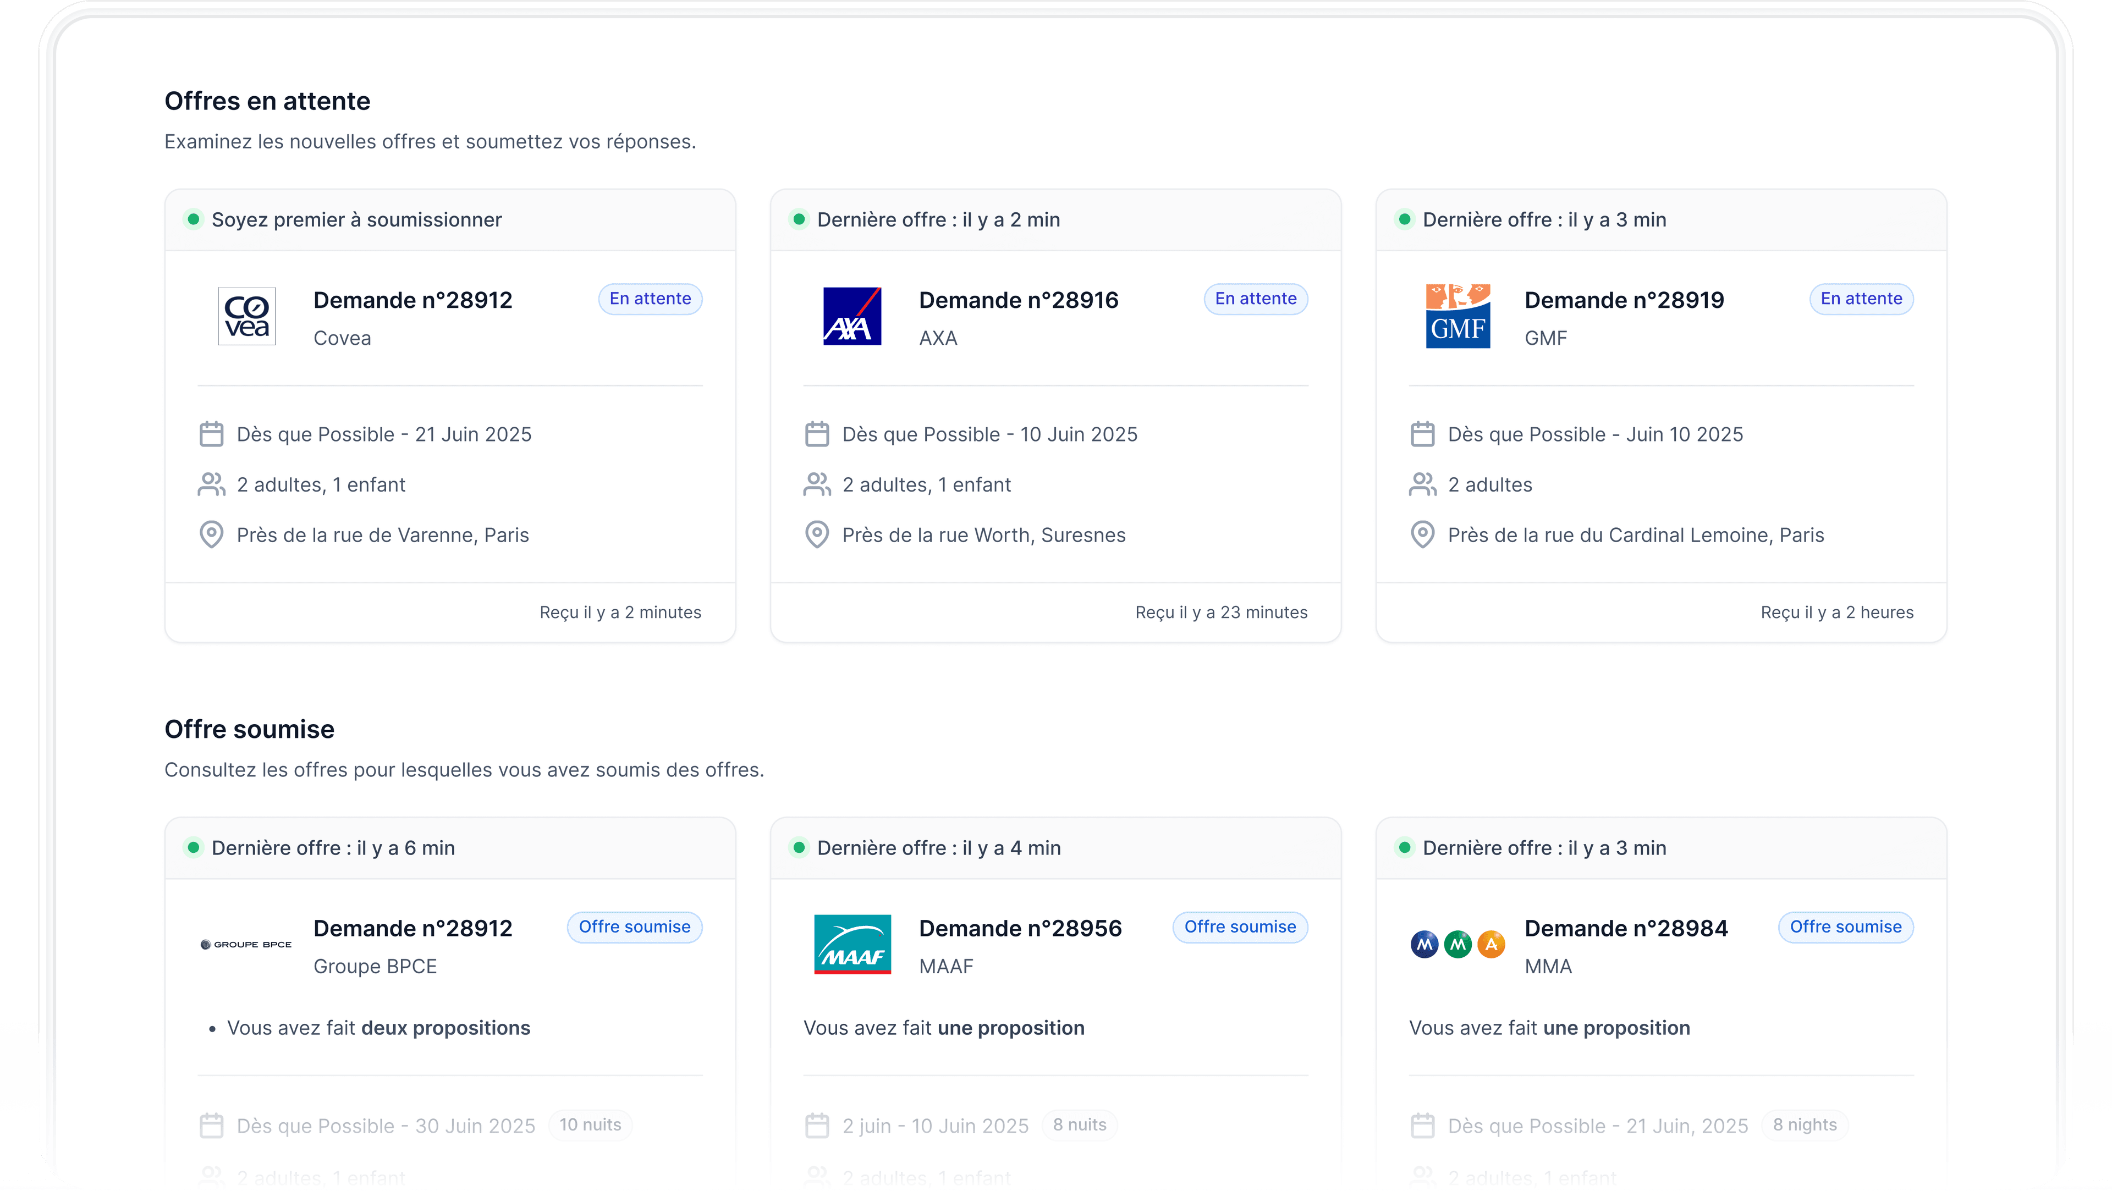Click calendar icon in the GMF card
The height and width of the screenshot is (1191, 2112).
pos(1422,434)
